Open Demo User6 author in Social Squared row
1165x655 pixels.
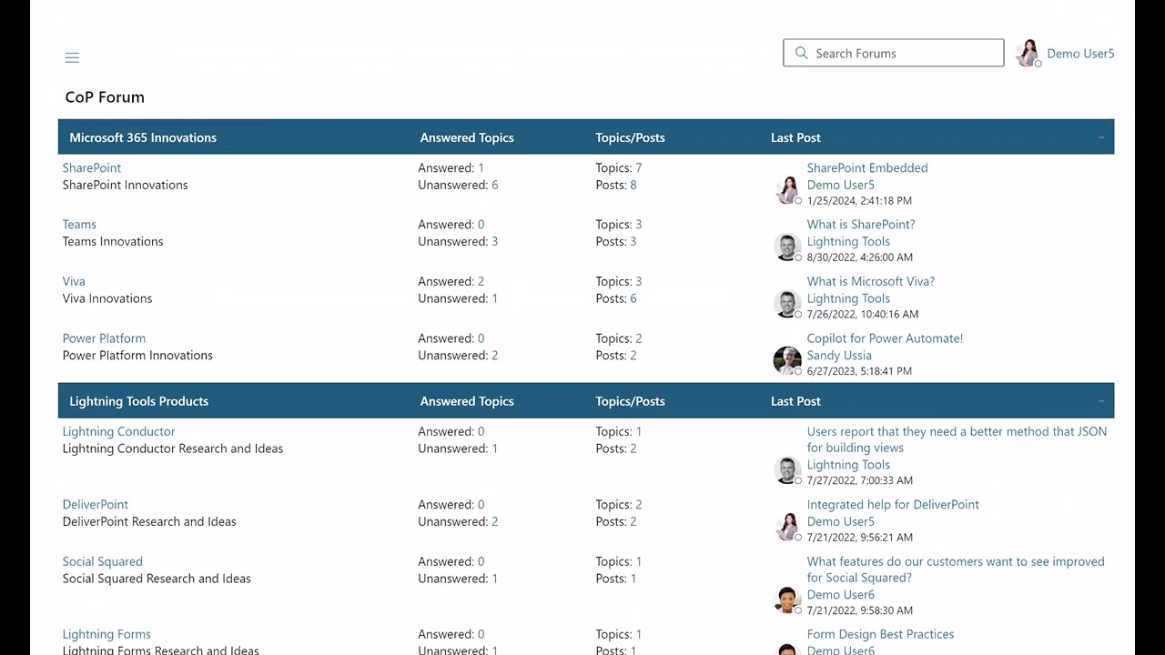(840, 595)
